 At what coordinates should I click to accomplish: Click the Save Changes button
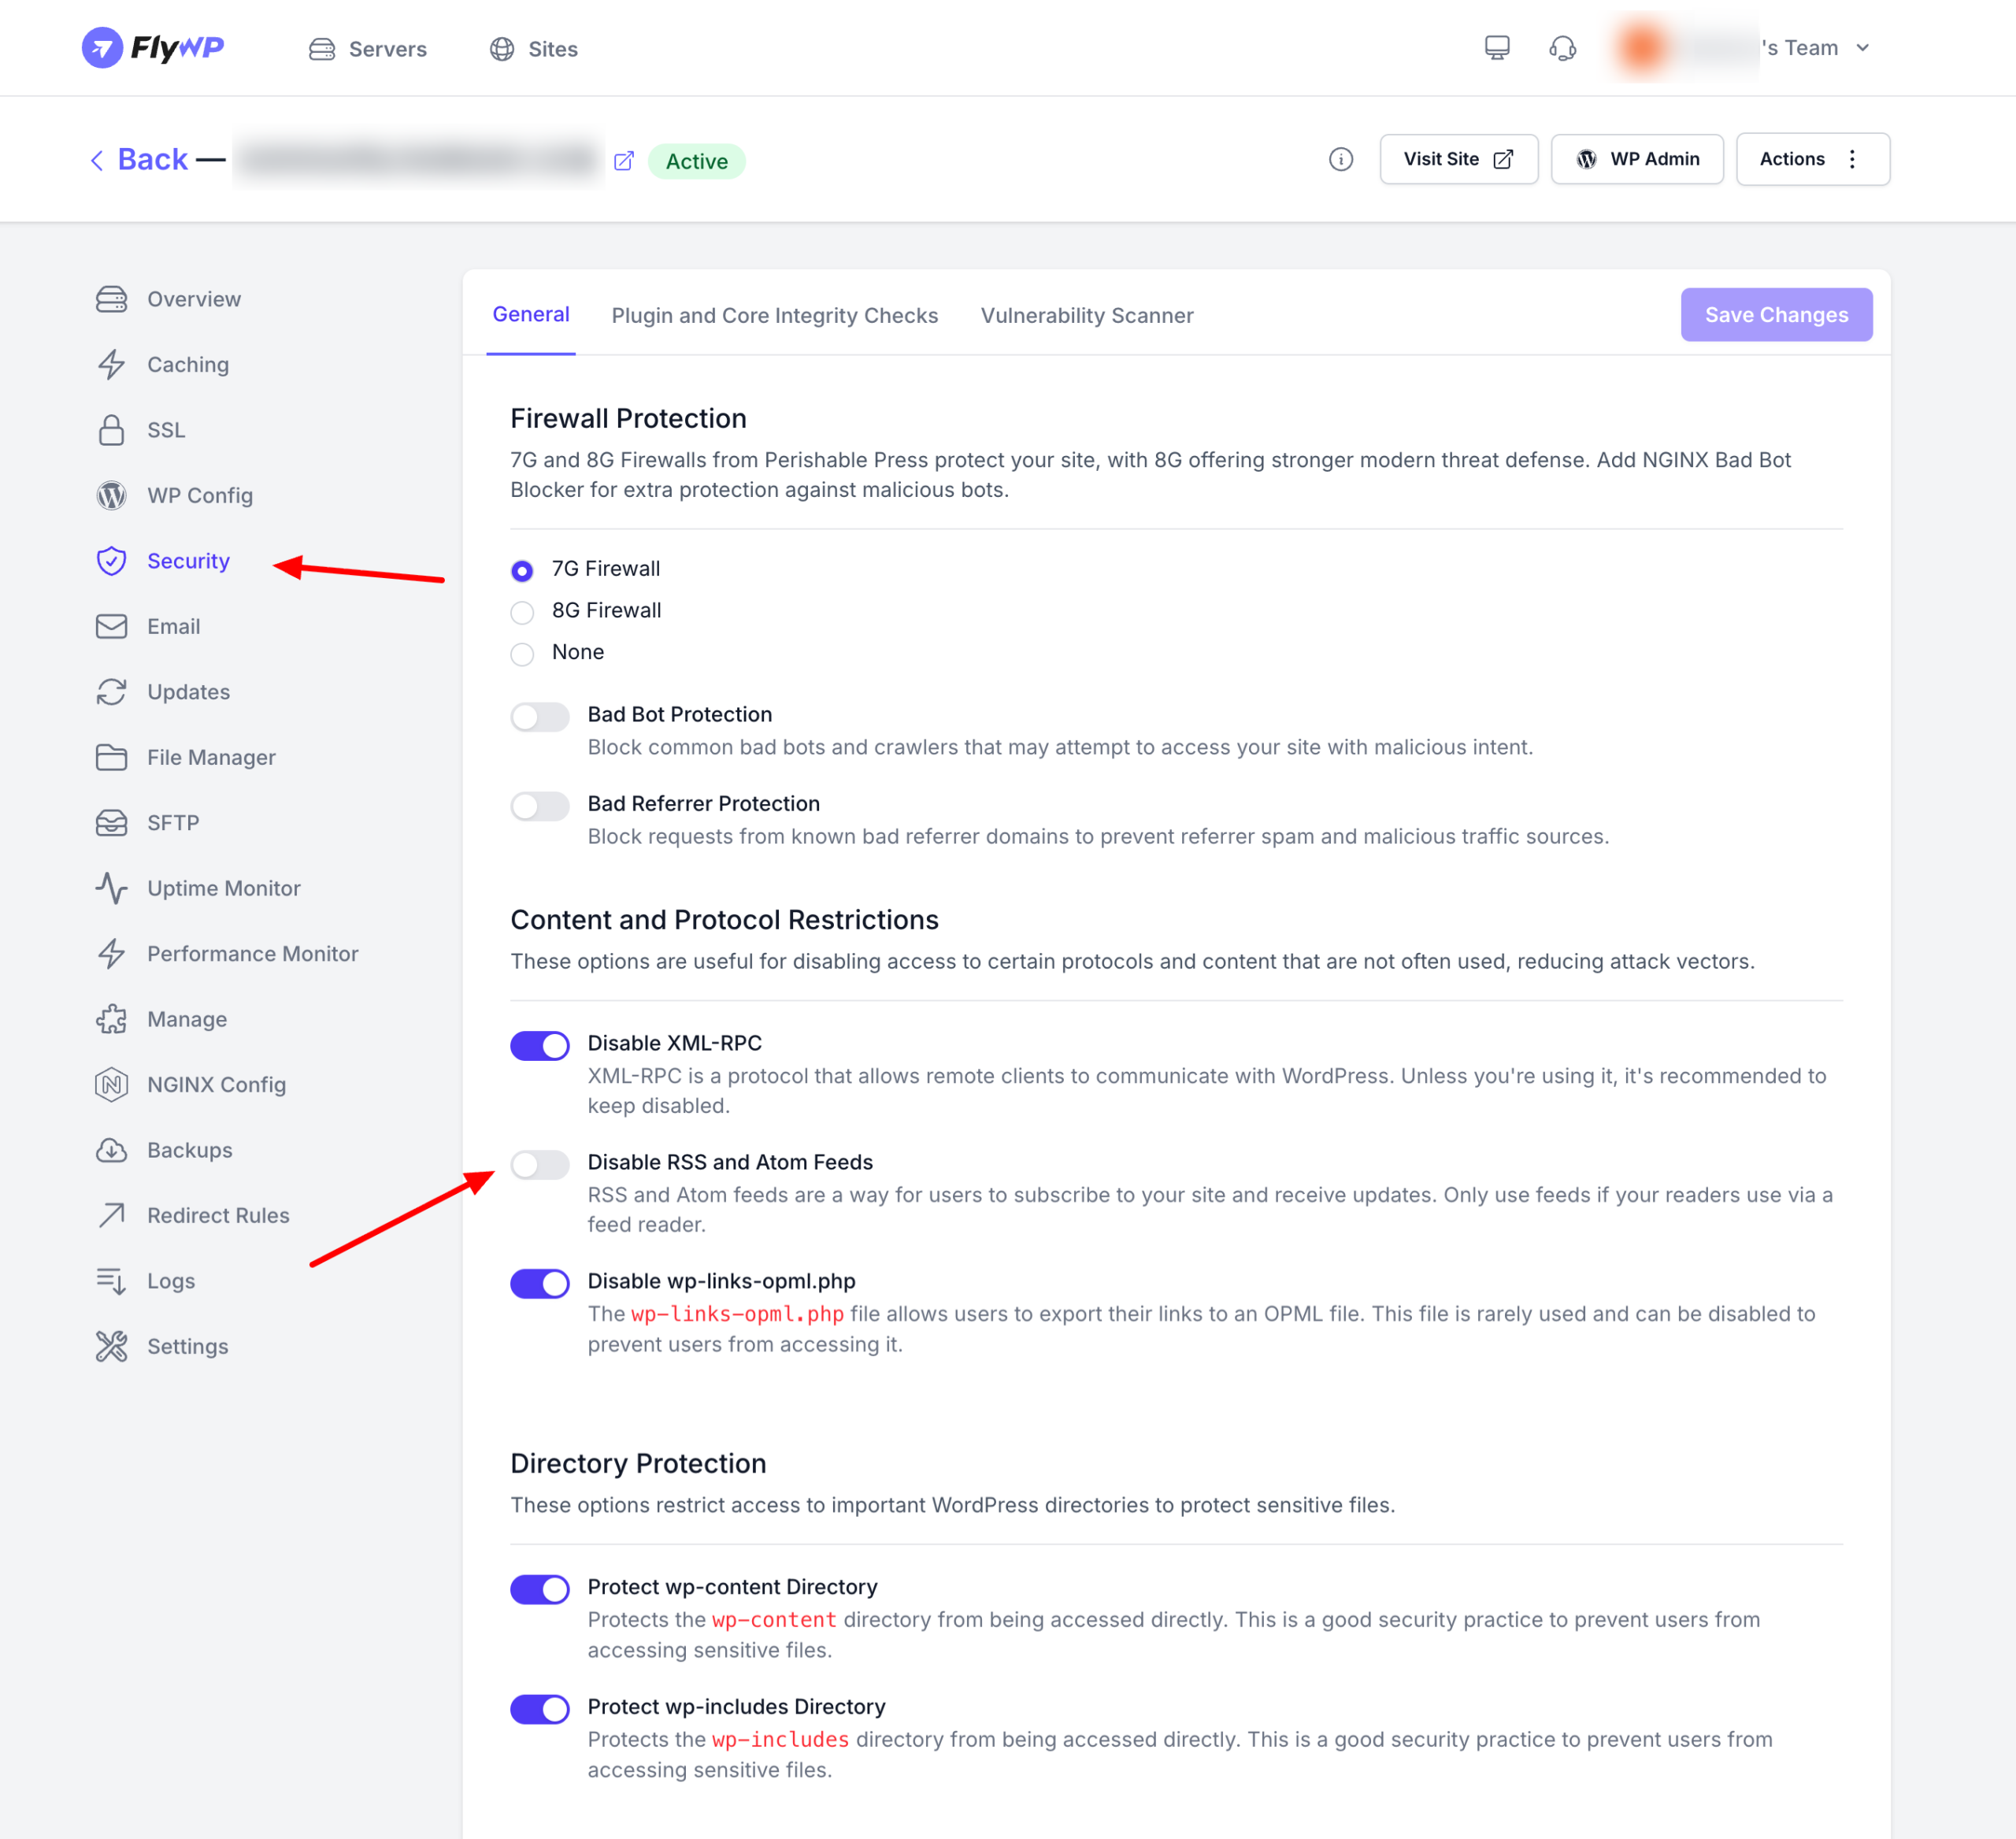(x=1776, y=314)
